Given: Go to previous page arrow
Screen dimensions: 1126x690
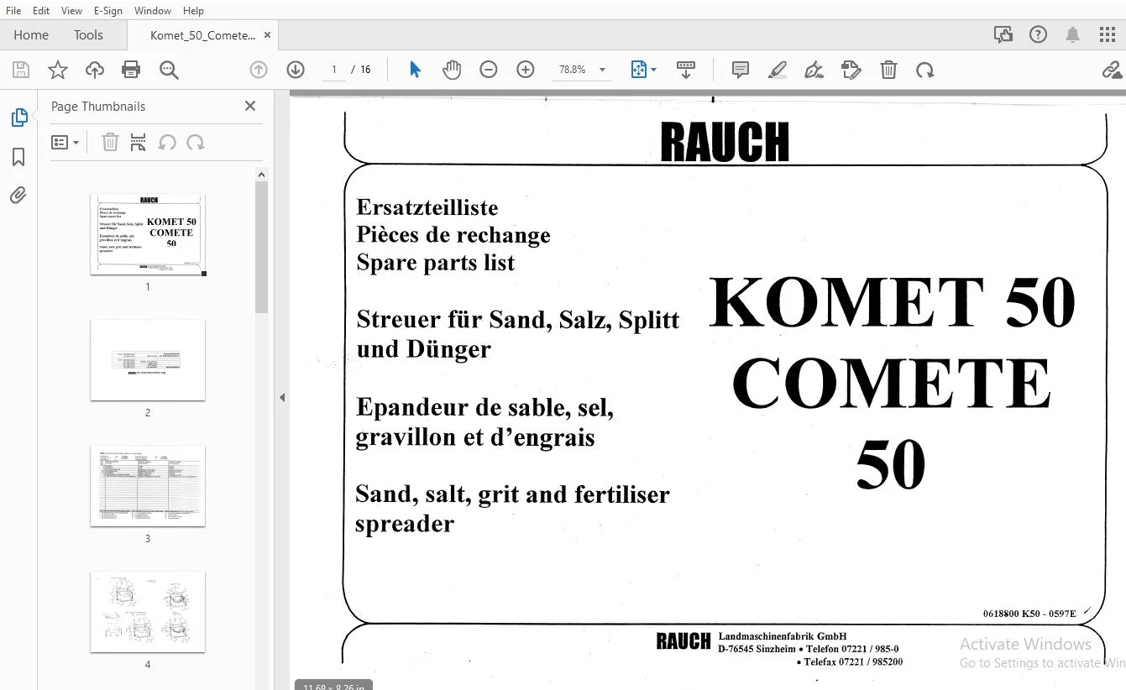Looking at the screenshot, I should 259,70.
